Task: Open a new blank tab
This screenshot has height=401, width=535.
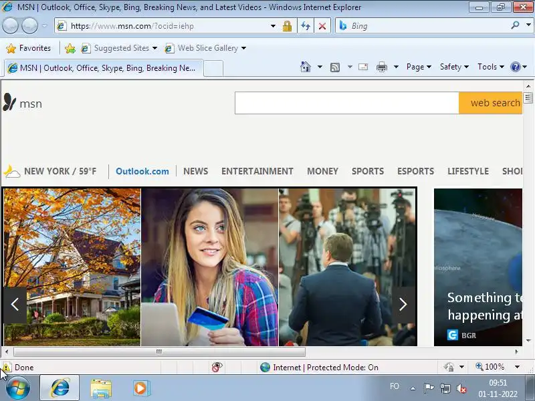Action: [213, 69]
